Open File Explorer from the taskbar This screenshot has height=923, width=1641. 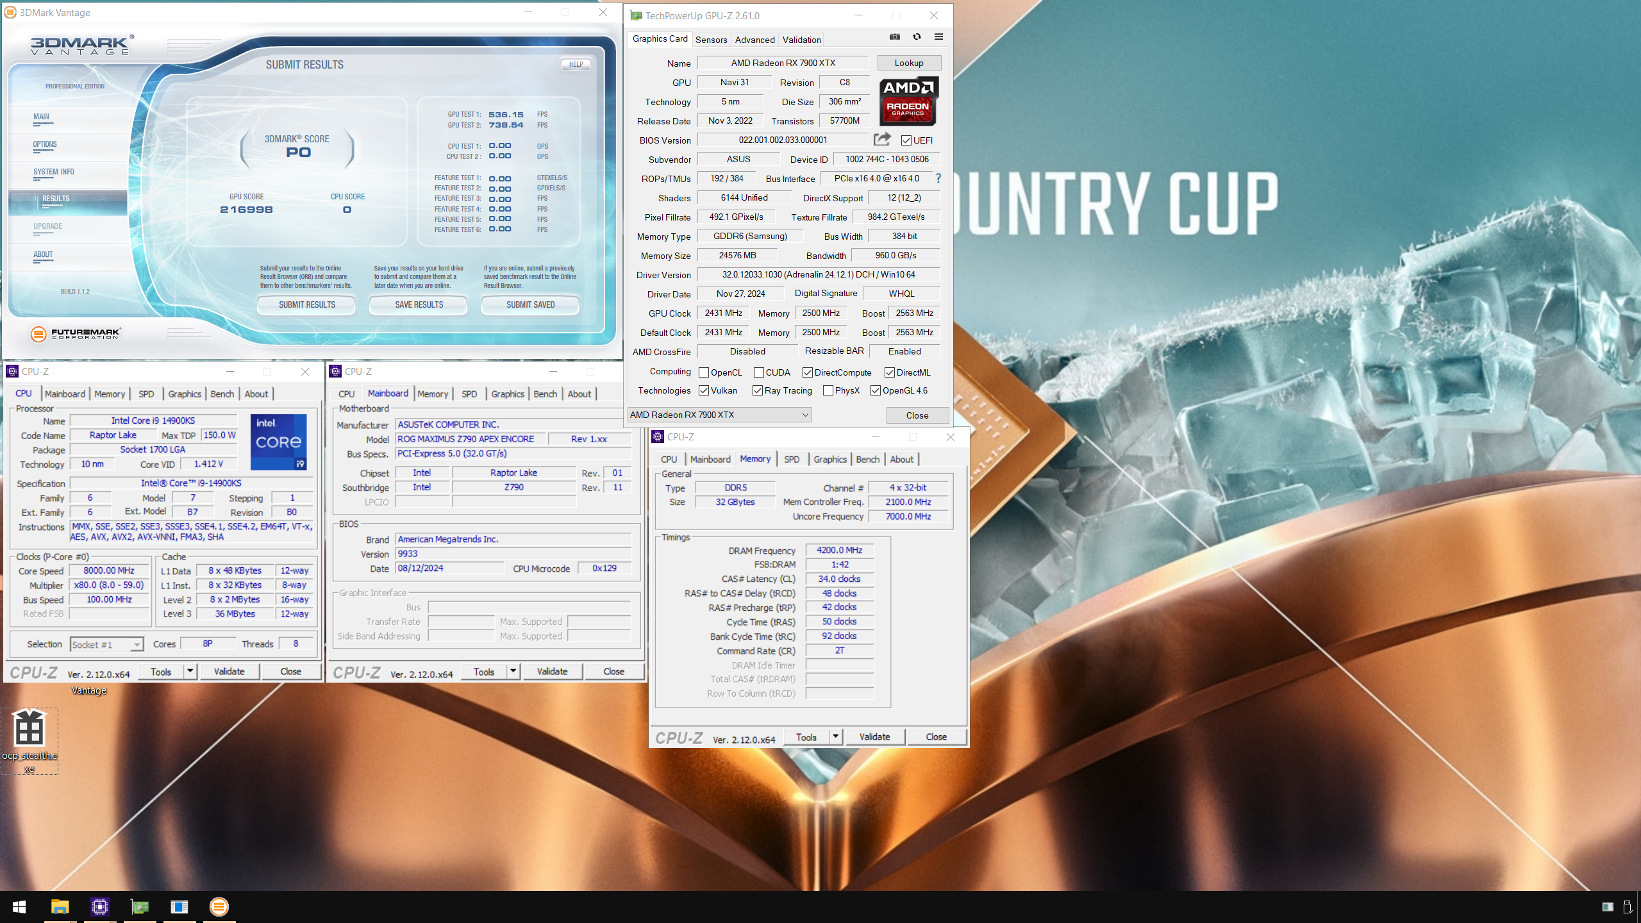60,907
